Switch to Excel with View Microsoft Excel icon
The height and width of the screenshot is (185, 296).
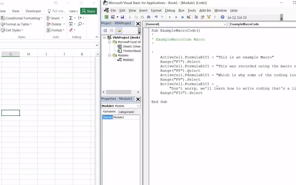click(x=106, y=17)
